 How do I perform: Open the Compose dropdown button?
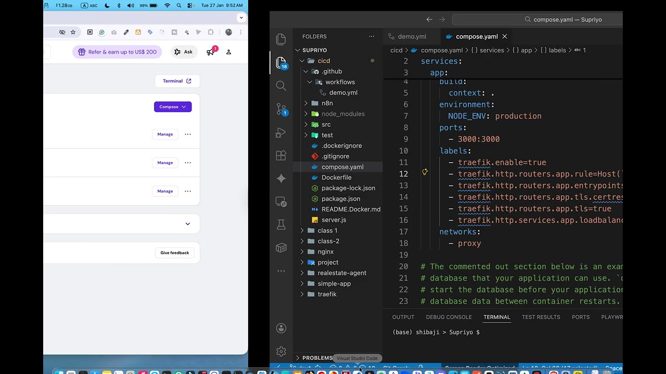(173, 106)
